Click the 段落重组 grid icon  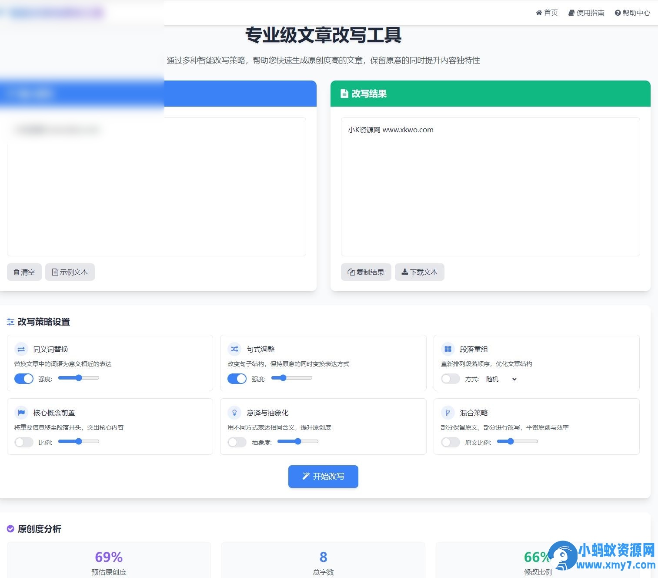[448, 349]
